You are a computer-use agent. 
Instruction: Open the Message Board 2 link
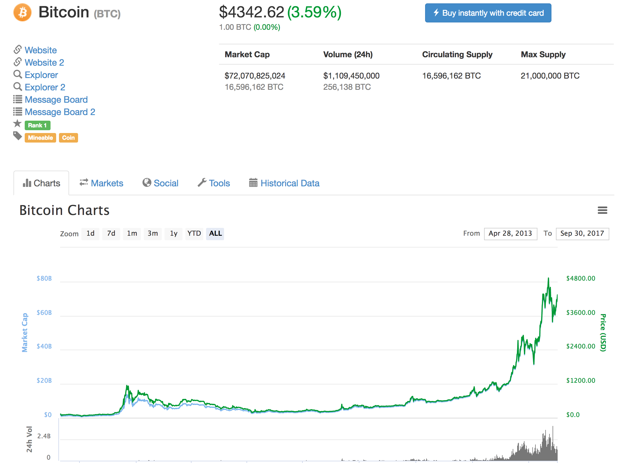60,112
